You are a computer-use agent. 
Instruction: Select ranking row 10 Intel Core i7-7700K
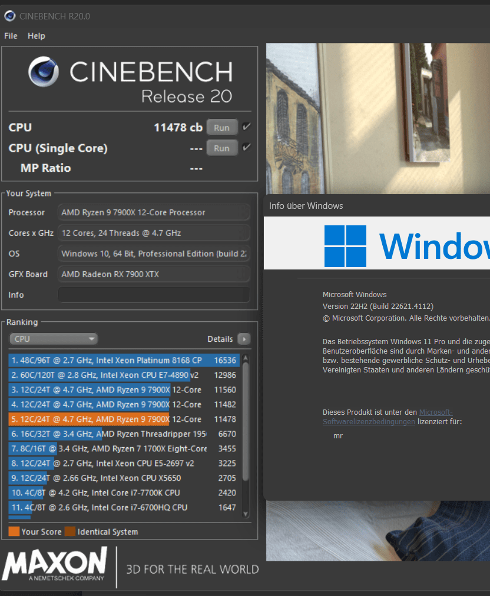[124, 492]
